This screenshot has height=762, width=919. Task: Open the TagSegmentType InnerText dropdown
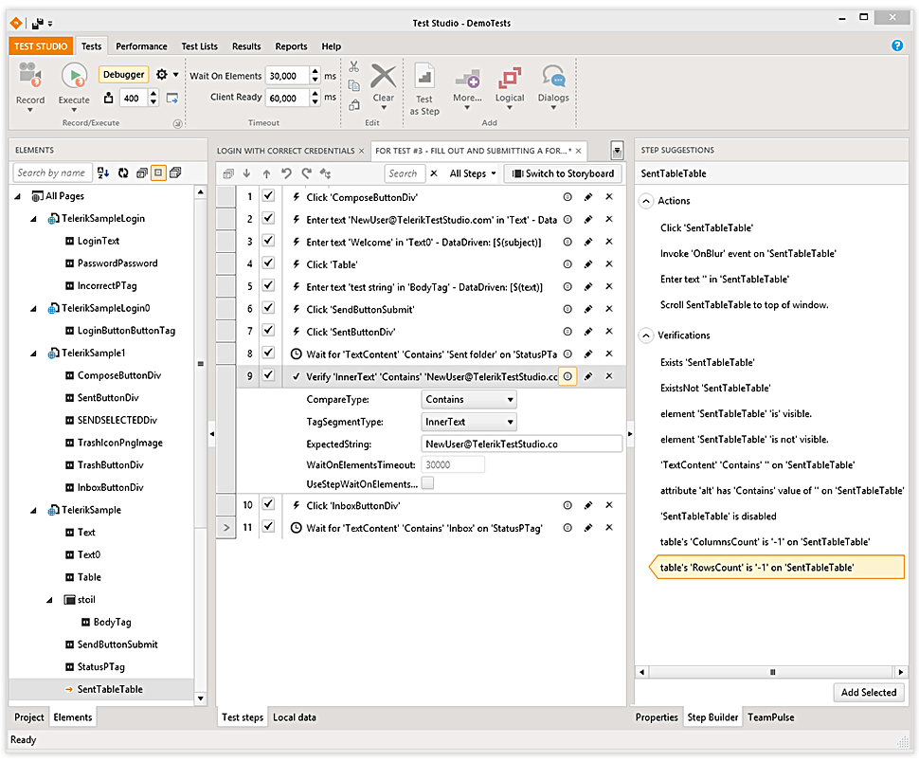click(x=469, y=422)
